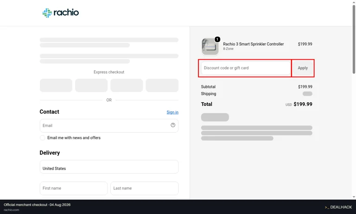Image resolution: width=356 pixels, height=214 pixels.
Task: Click the 8-Zone variant text
Action: (x=228, y=49)
